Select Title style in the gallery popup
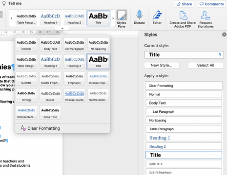This screenshot has height=175, width=227. click(x=98, y=62)
